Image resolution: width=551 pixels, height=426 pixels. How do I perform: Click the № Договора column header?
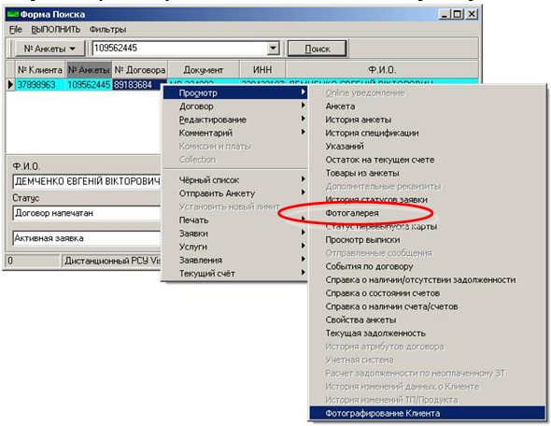click(140, 70)
